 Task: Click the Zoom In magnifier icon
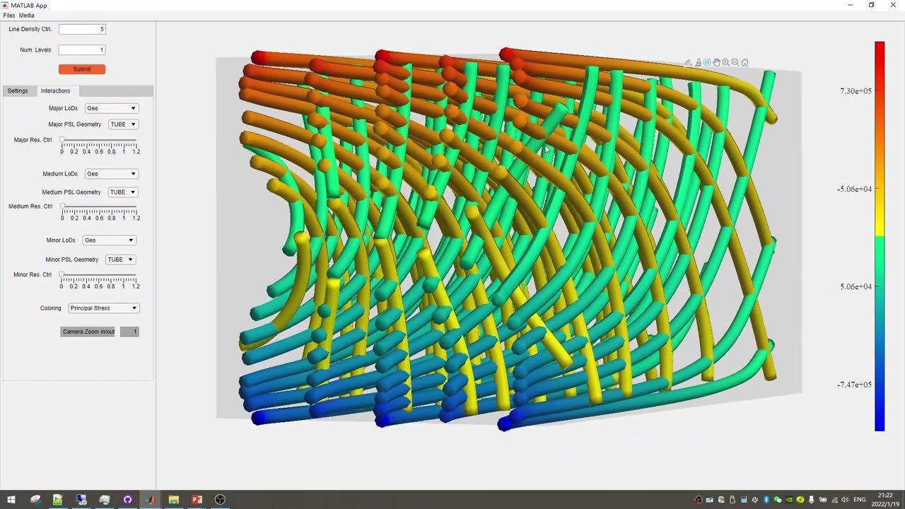coord(725,62)
